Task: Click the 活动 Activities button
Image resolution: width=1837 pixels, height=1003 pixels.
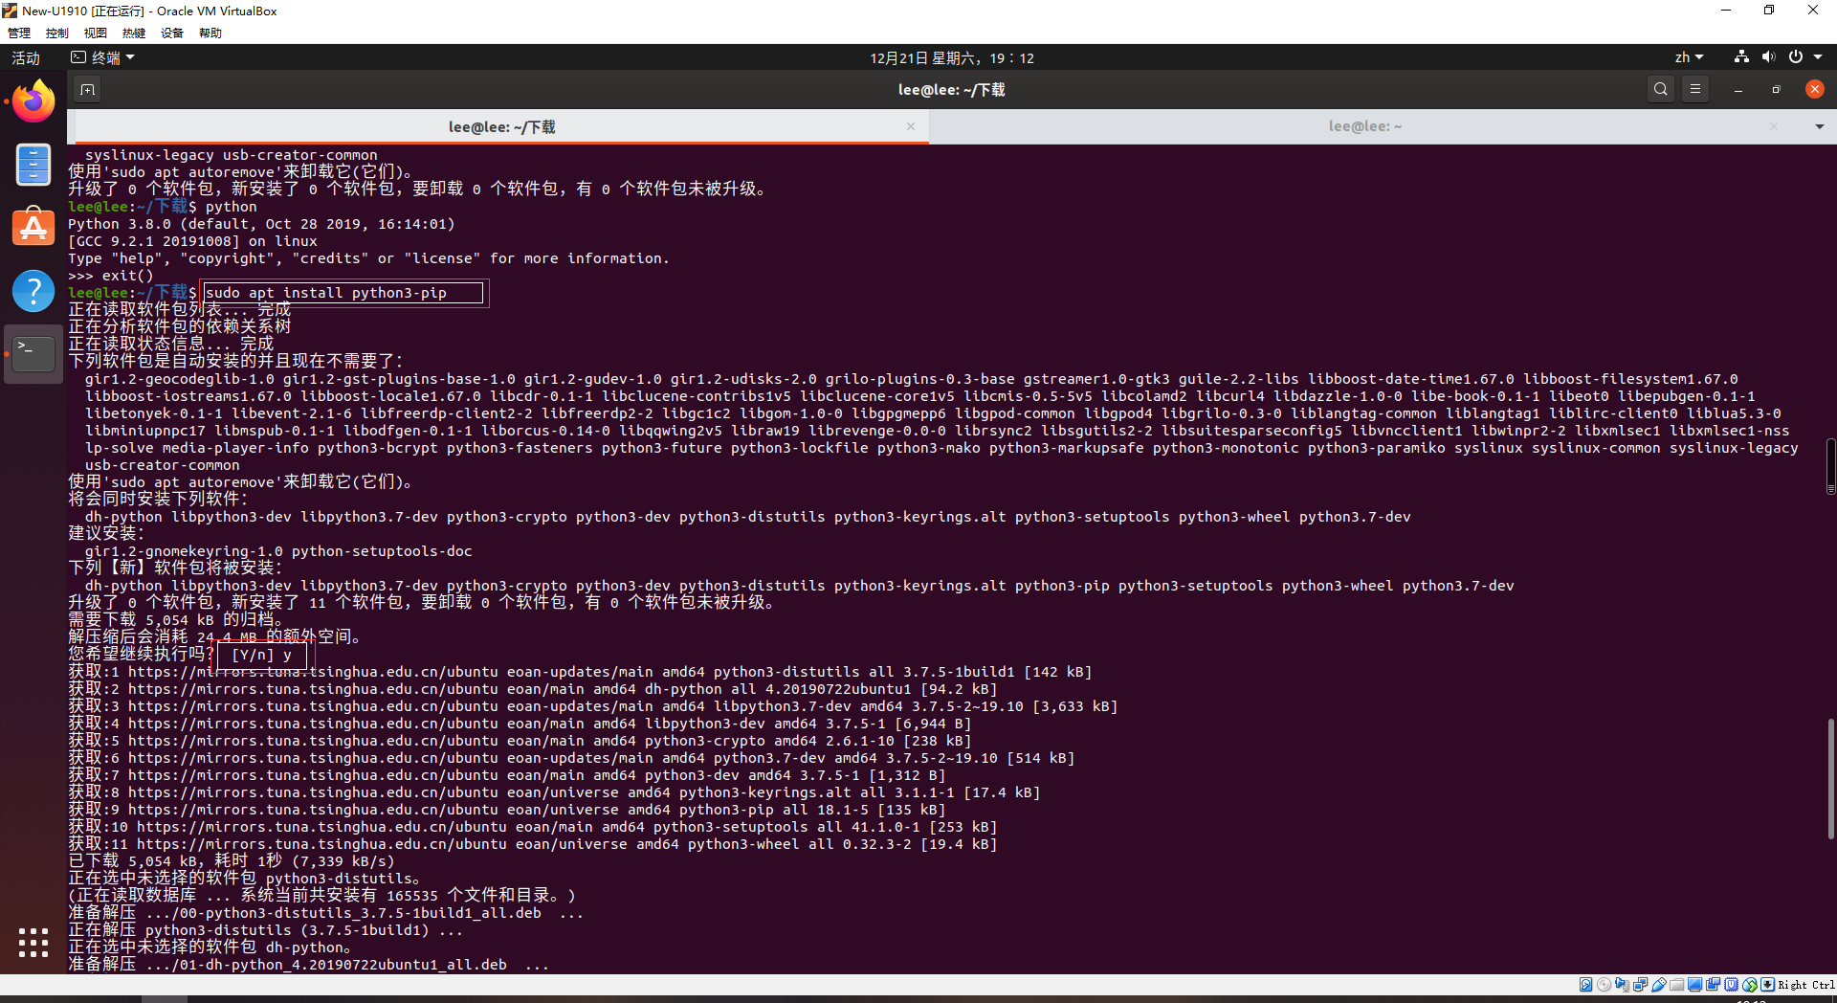Action: tap(26, 57)
